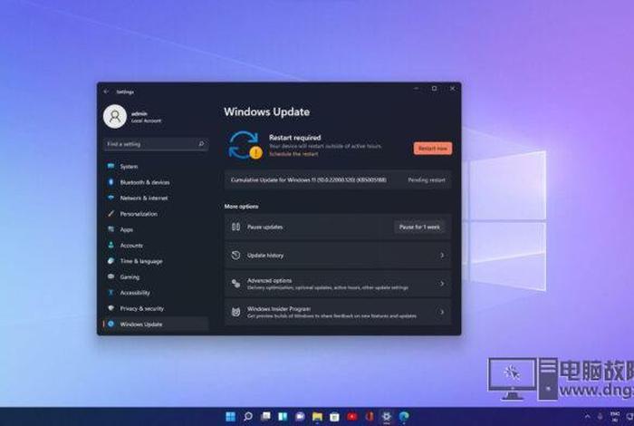Open taskbar Search
This screenshot has width=634, height=426.
tap(248, 416)
